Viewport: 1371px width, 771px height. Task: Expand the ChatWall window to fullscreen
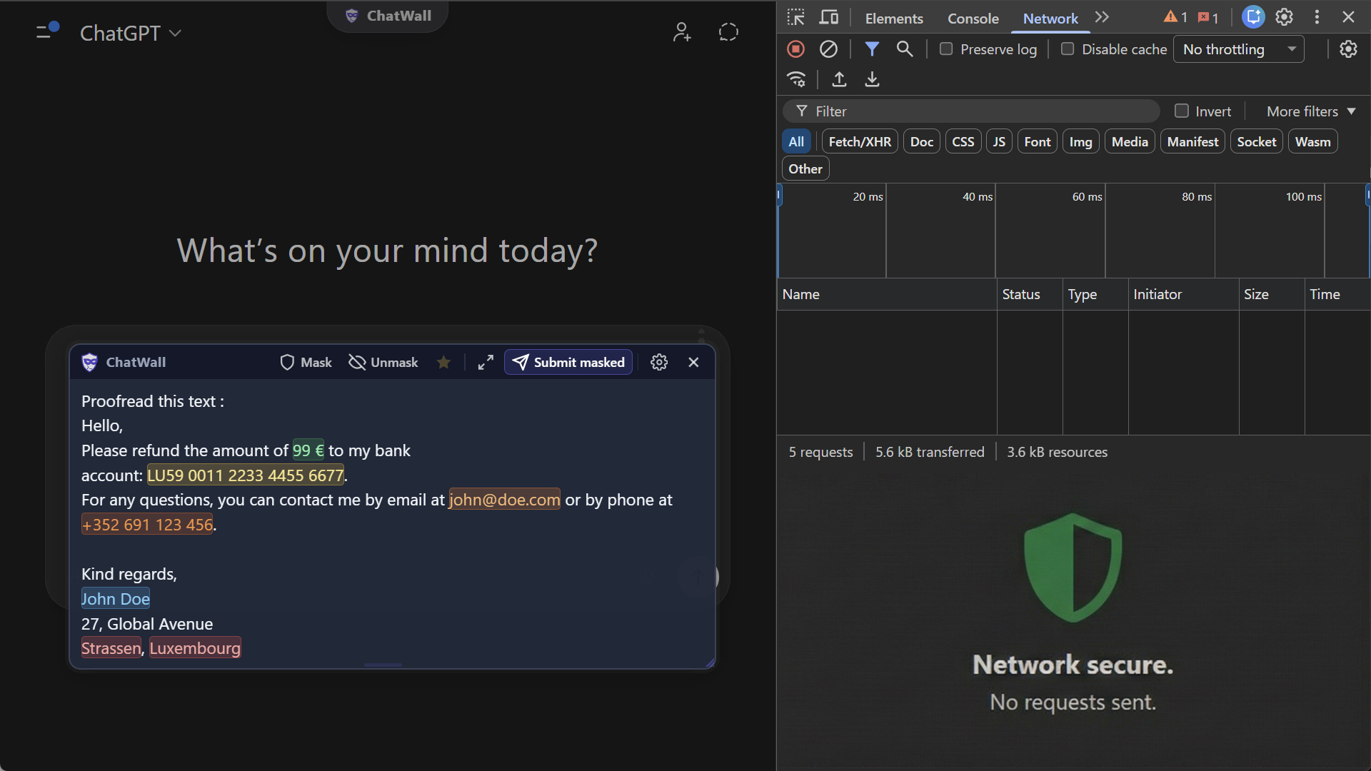(x=485, y=362)
